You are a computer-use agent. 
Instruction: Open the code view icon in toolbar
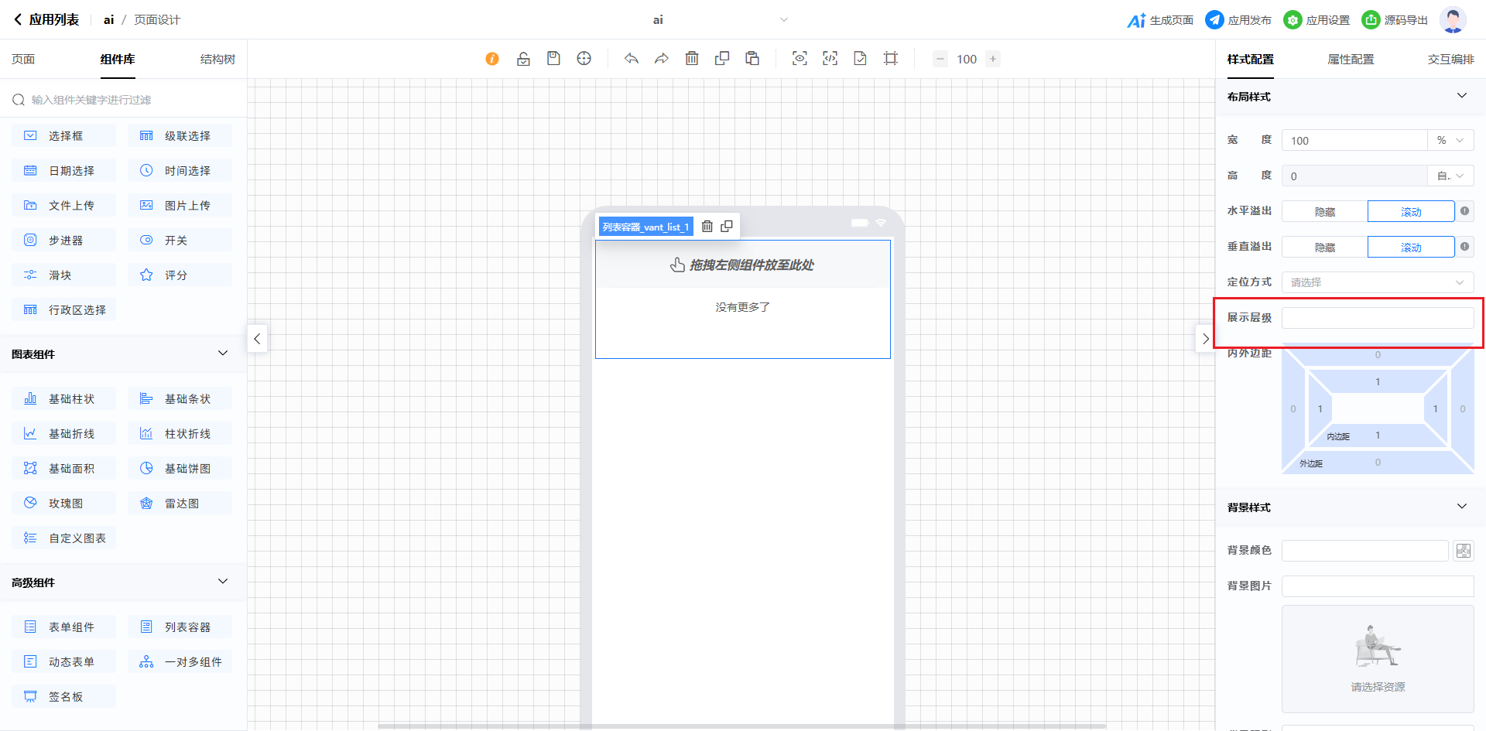tap(830, 59)
